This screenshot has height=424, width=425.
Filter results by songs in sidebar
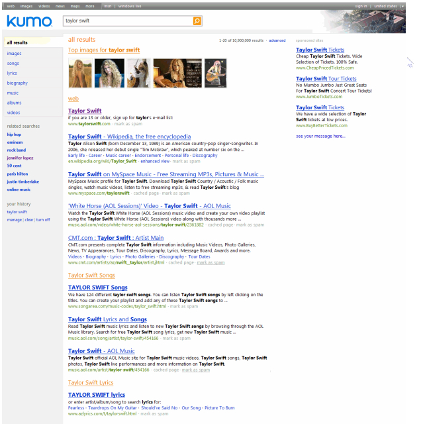(x=13, y=63)
